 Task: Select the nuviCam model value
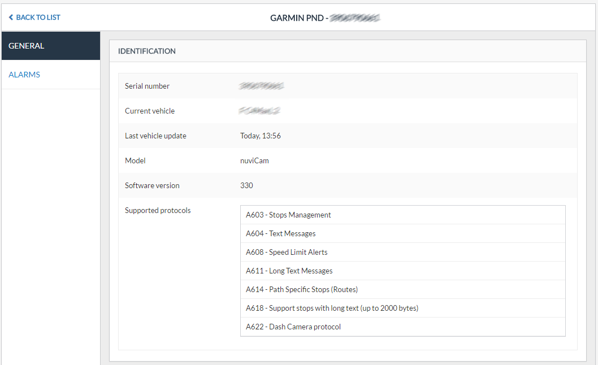click(x=254, y=160)
